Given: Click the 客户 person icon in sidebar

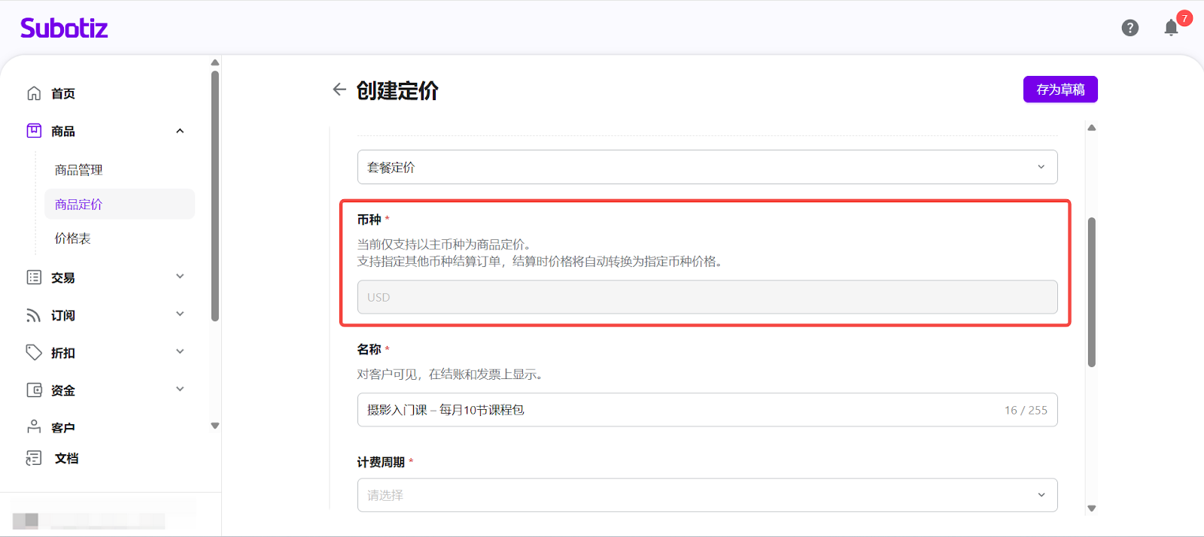Looking at the screenshot, I should [x=34, y=426].
